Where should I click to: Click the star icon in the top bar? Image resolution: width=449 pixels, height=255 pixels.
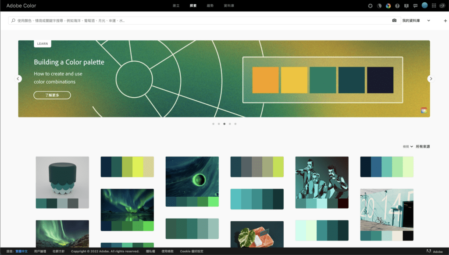click(x=370, y=6)
